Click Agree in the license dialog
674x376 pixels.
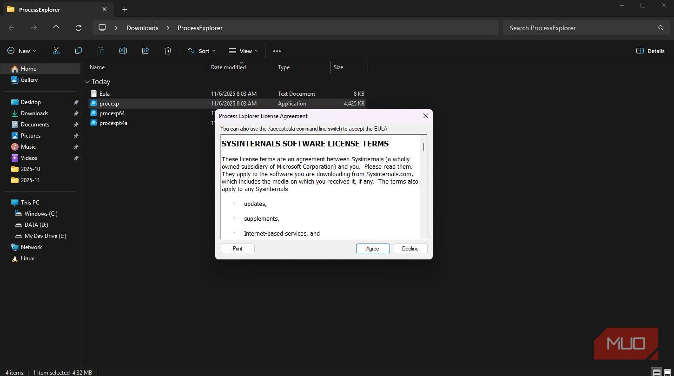click(x=373, y=249)
